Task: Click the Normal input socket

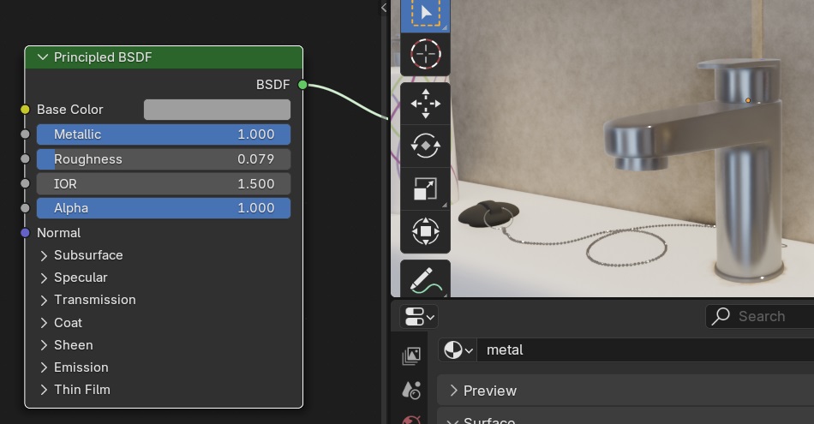Action: coord(25,233)
